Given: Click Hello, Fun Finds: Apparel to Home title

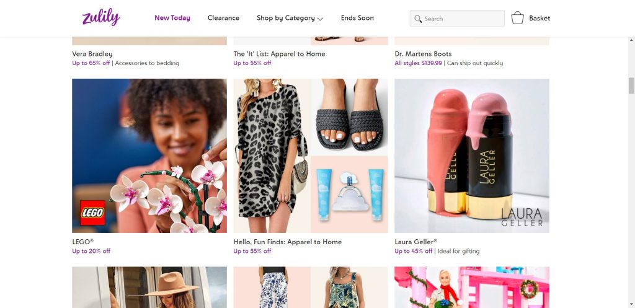Looking at the screenshot, I should coord(288,242).
